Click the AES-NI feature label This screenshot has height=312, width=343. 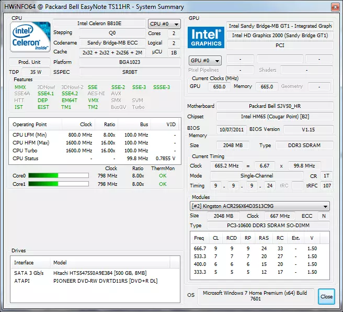(96, 94)
